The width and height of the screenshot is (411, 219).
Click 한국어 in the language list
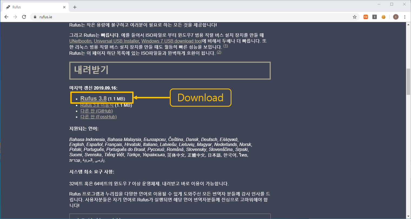(x=230, y=155)
